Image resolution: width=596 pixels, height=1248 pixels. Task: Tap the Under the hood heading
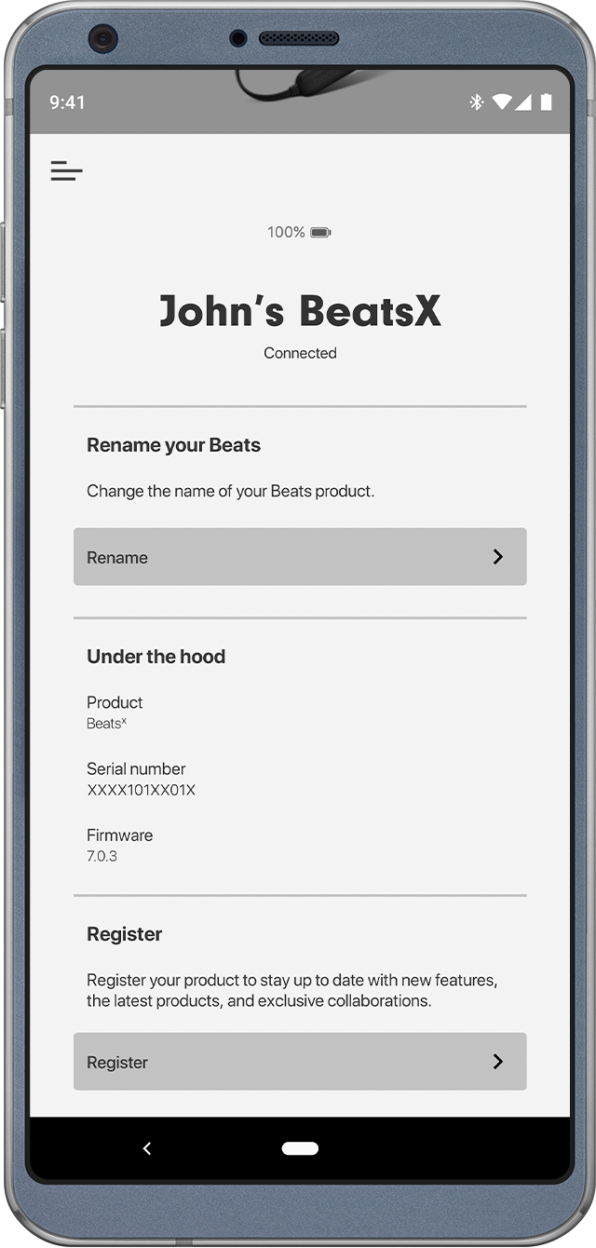pos(156,657)
